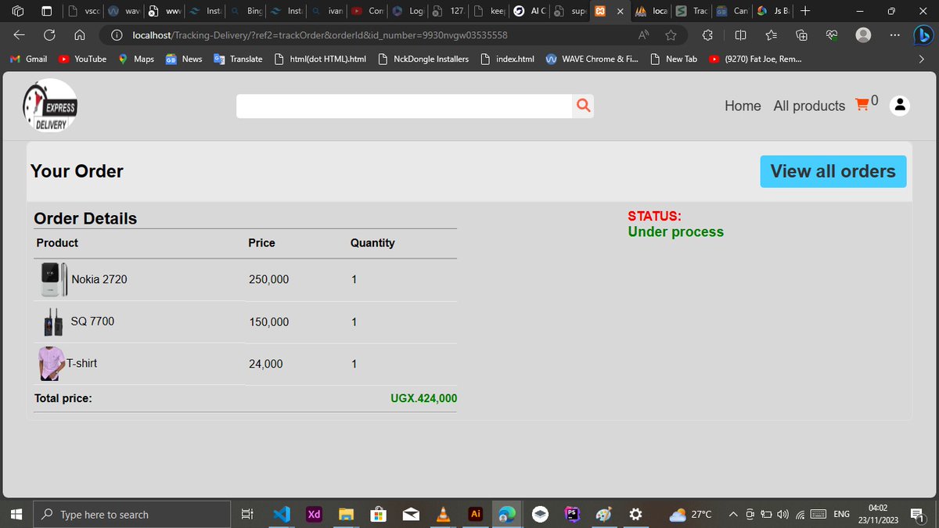The image size is (939, 528).
Task: Toggle split screen icon in toolbar
Action: [740, 35]
